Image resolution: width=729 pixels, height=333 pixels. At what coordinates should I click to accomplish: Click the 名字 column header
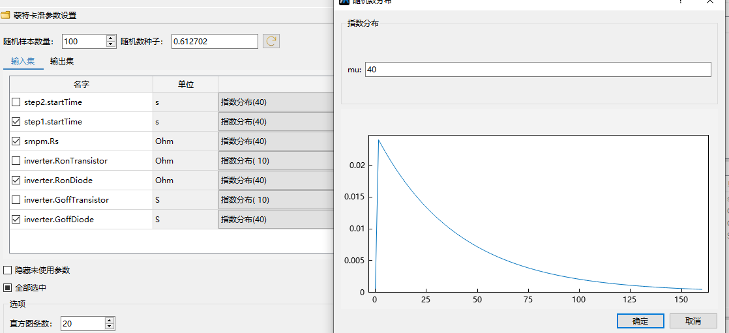(x=82, y=85)
